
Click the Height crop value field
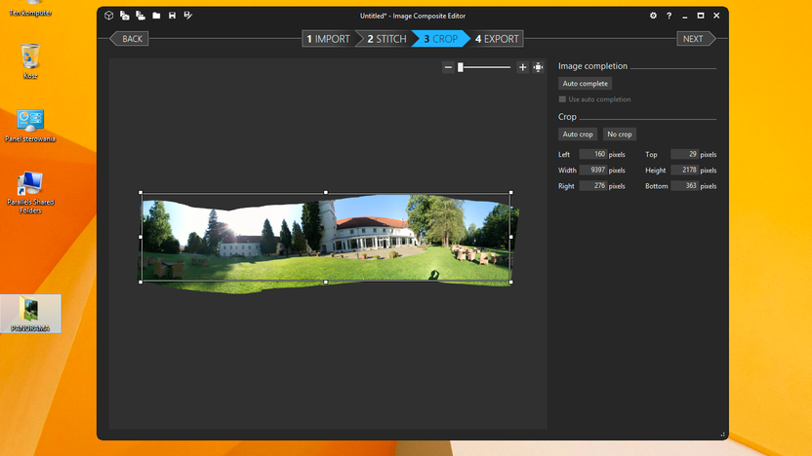point(684,170)
